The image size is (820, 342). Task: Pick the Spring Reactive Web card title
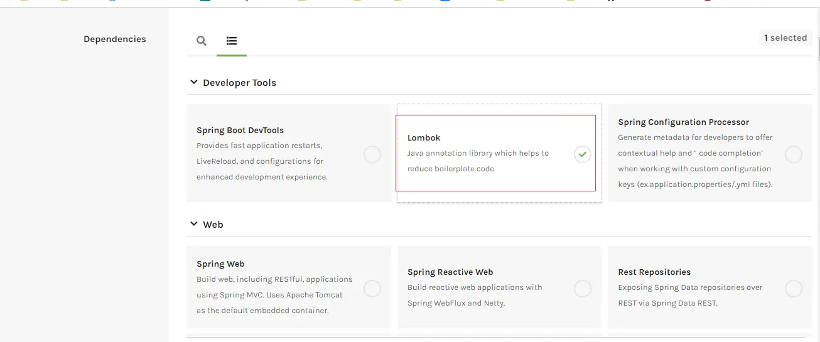coord(450,272)
